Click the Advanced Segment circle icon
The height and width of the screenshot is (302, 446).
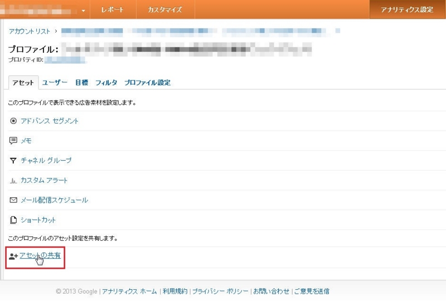point(13,121)
